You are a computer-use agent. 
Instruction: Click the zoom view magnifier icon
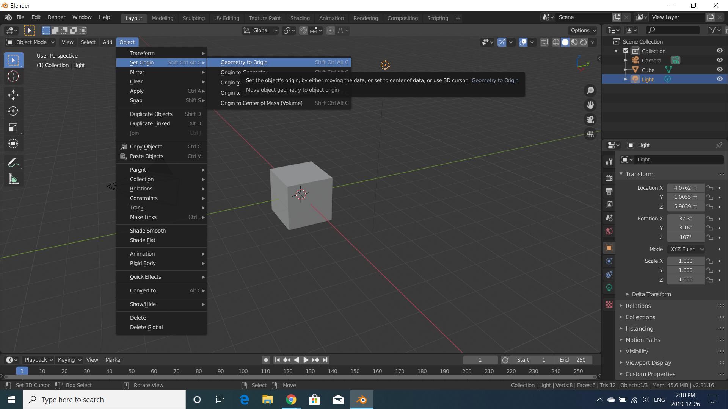pos(590,91)
